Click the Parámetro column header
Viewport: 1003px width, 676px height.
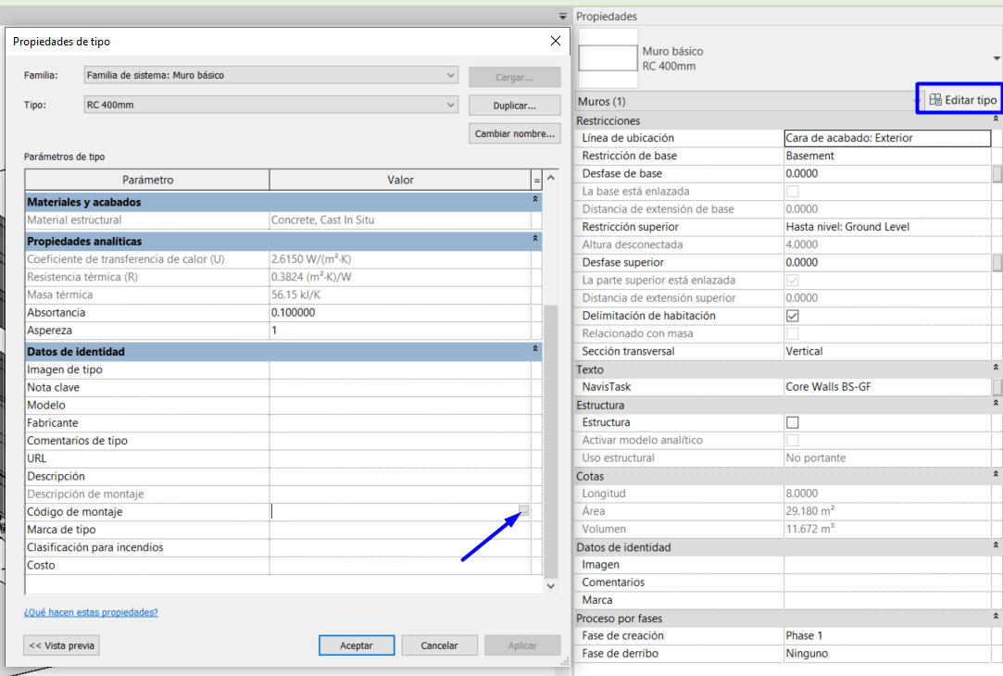148,180
